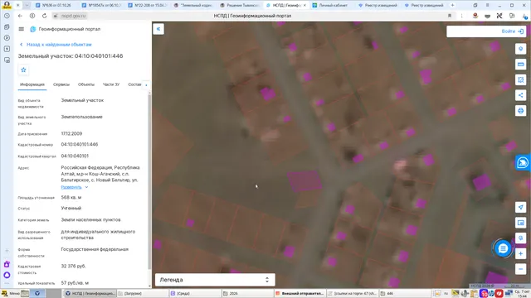The image size is (531, 298).
Task: Open the round chat support bubble
Action: click(503, 248)
